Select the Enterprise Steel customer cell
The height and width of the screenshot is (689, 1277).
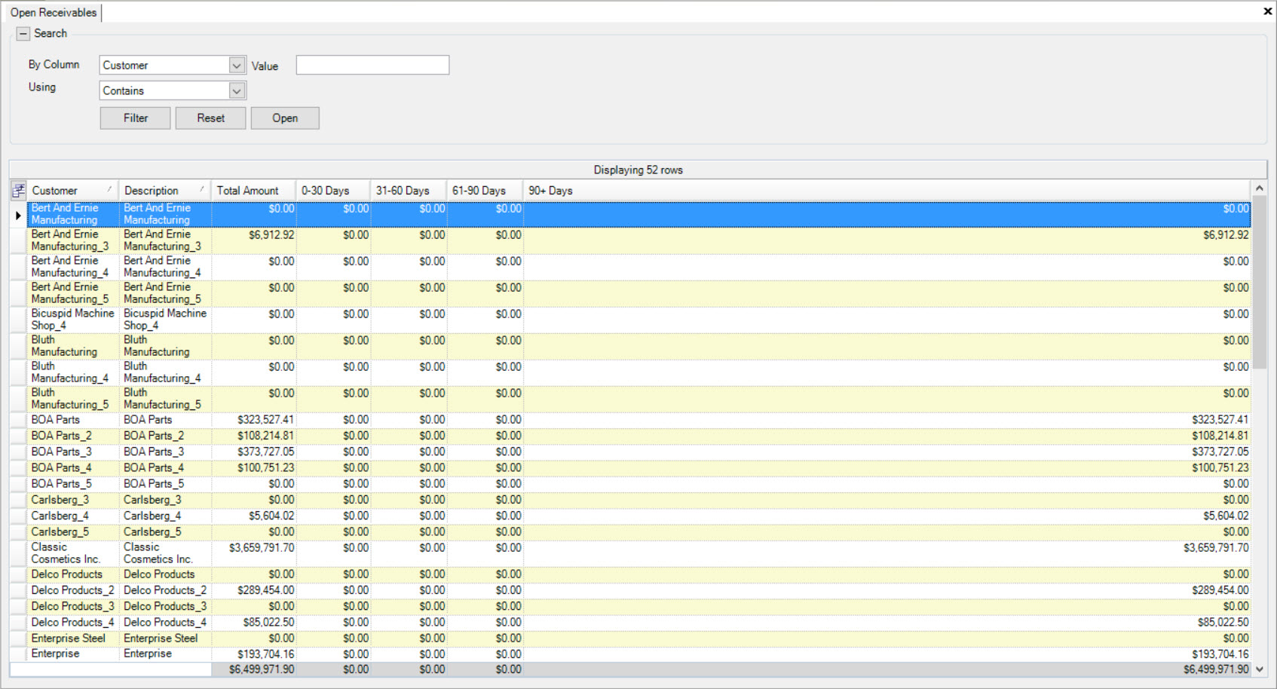pyautogui.click(x=73, y=639)
